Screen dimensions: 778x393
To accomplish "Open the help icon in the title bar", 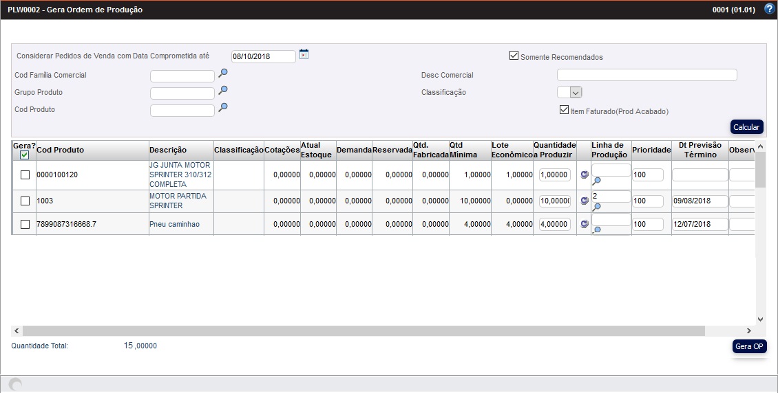I will [x=770, y=10].
